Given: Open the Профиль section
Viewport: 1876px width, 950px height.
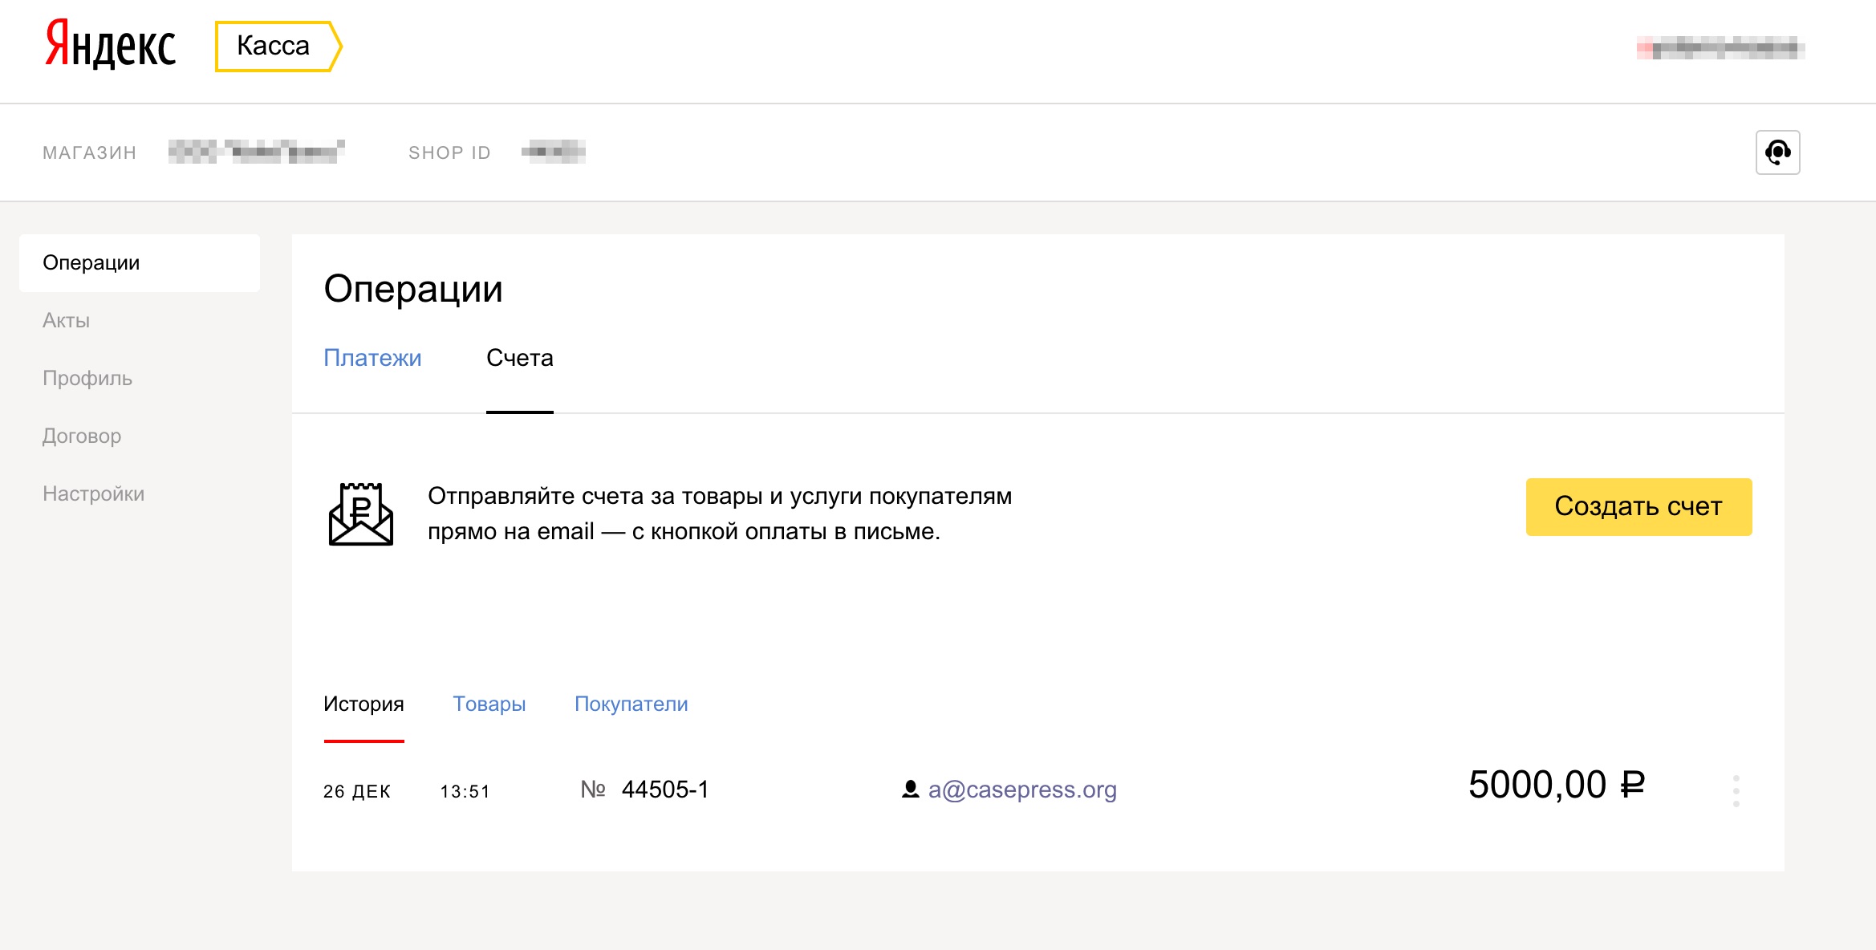Looking at the screenshot, I should point(87,378).
